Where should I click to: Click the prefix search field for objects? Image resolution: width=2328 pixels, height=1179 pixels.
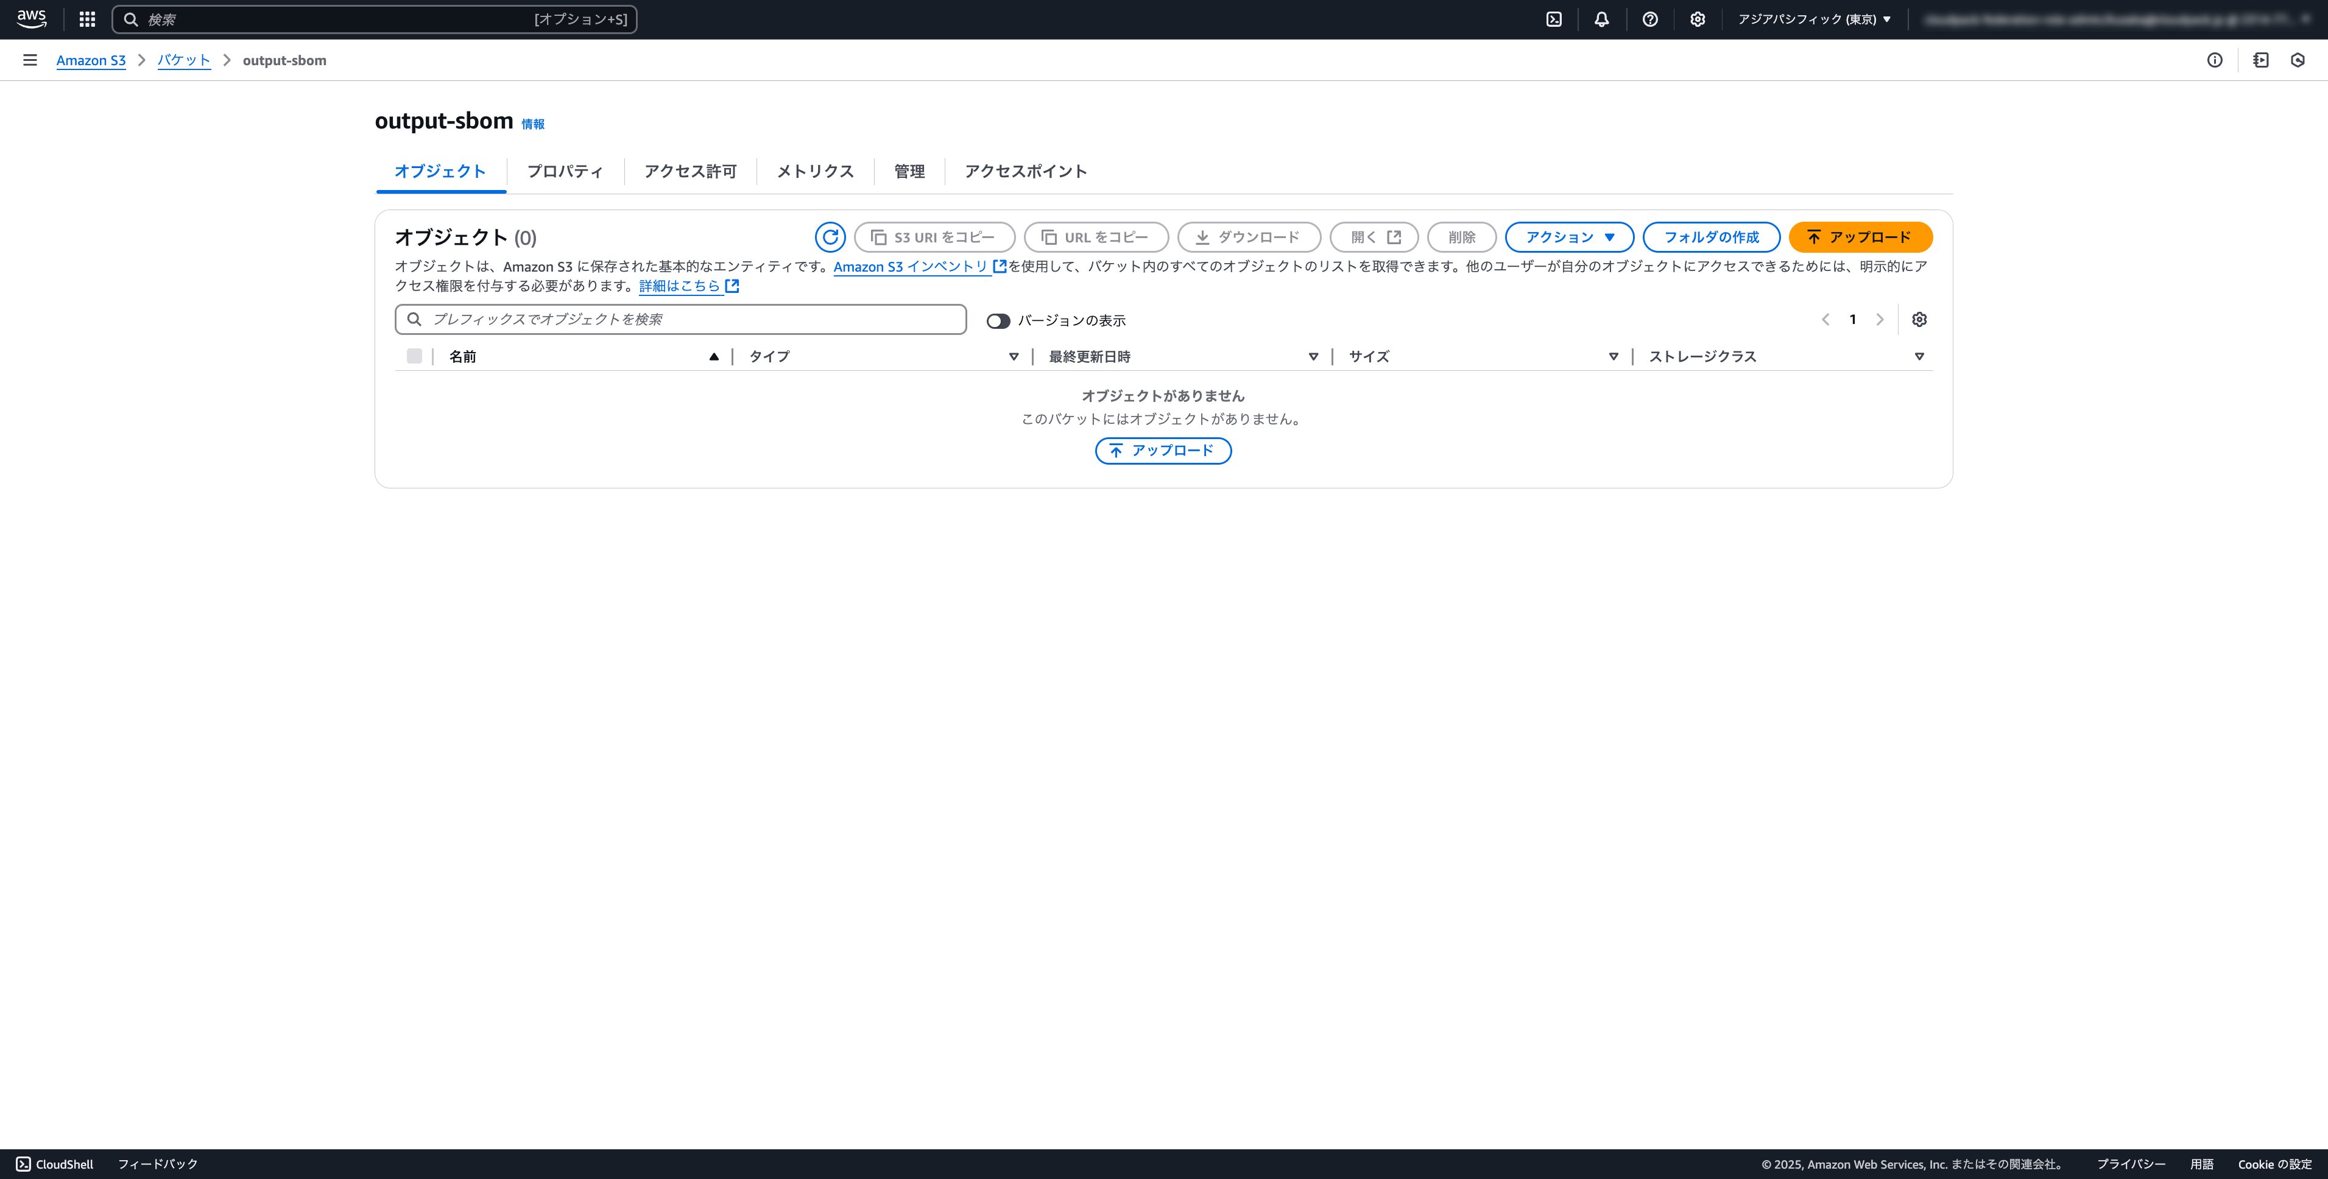(x=679, y=319)
